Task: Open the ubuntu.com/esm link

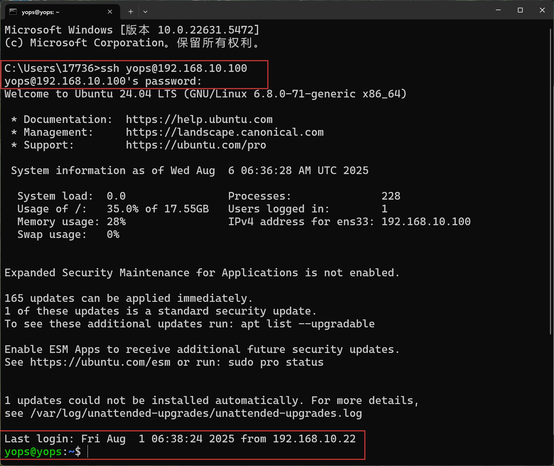Action: [100, 362]
